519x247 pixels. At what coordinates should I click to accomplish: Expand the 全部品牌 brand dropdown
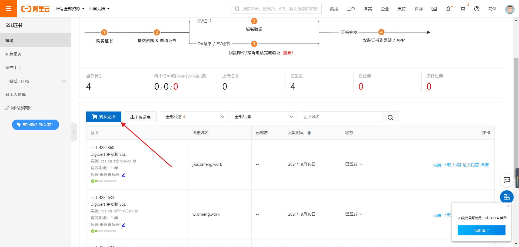(262, 117)
